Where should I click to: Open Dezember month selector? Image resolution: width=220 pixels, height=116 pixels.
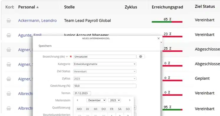point(96,100)
